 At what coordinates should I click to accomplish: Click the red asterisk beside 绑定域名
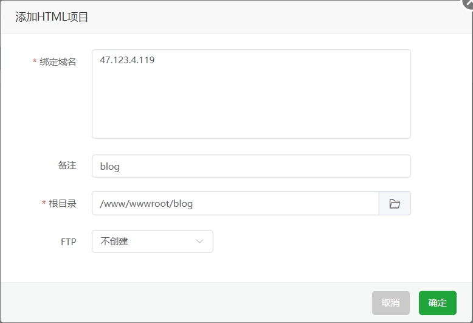pyautogui.click(x=35, y=62)
